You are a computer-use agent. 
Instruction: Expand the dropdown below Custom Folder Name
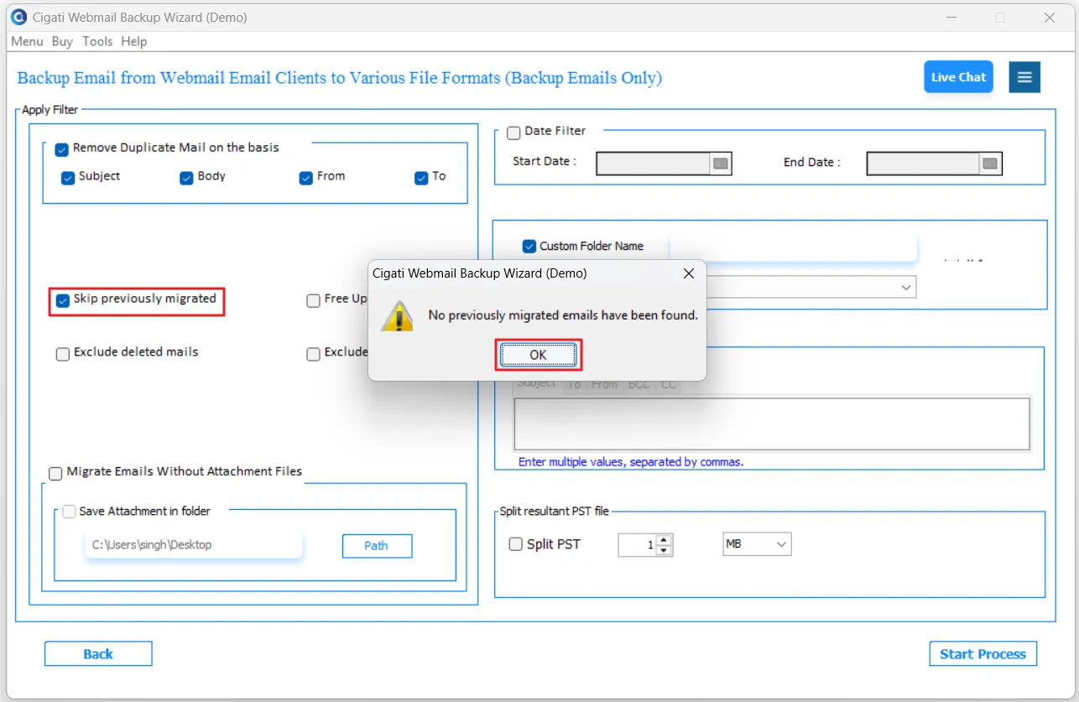point(905,288)
